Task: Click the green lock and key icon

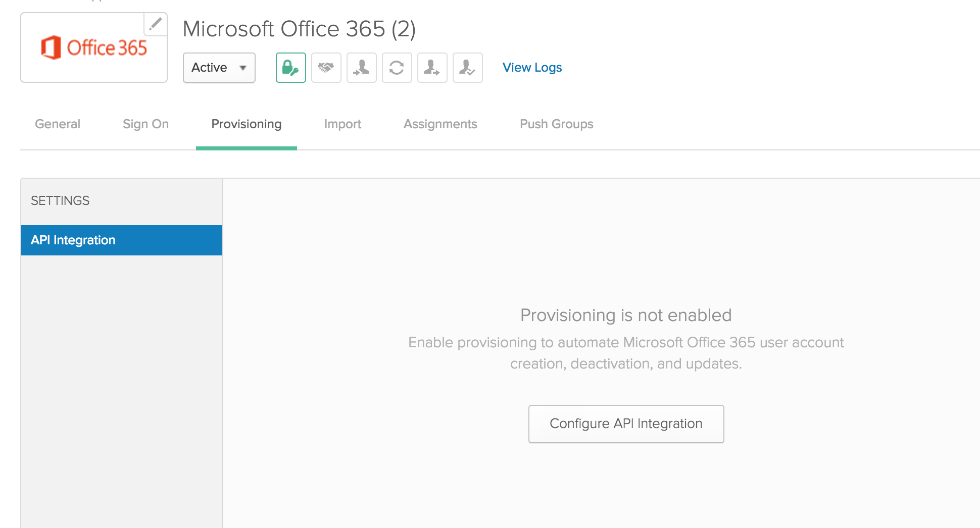Action: (x=290, y=68)
